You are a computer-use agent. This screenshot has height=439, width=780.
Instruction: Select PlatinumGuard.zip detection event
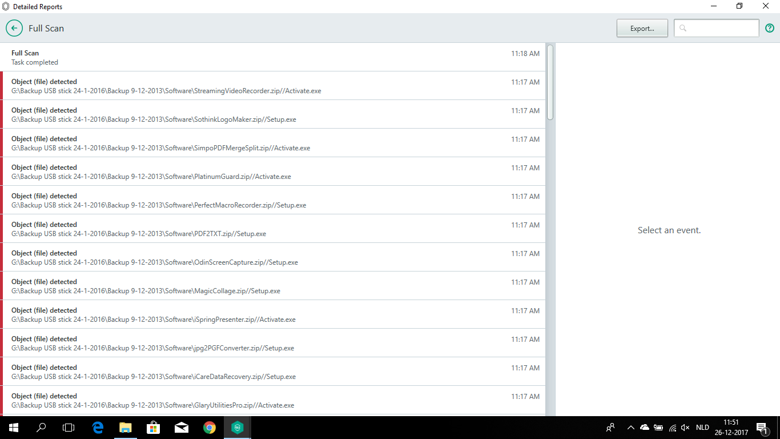click(273, 171)
